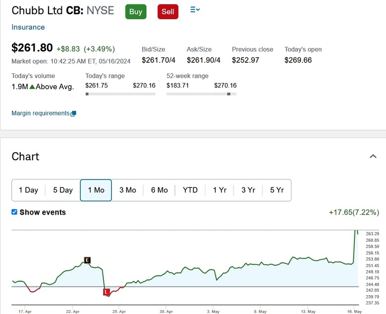Click the red Sell button
This screenshot has height=314, width=386.
(168, 11)
